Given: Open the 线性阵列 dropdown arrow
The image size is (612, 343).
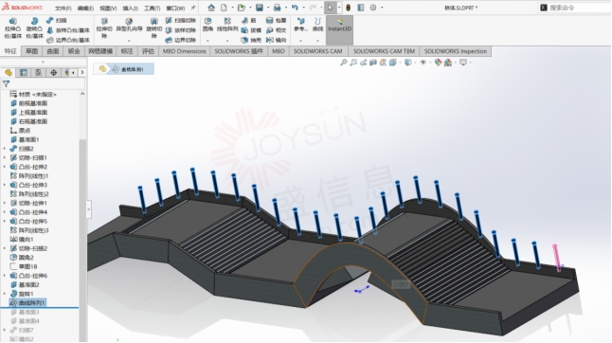Looking at the screenshot, I should tap(227, 41).
